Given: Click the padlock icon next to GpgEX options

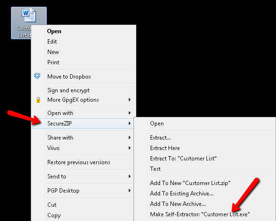Looking at the screenshot, I should pos(38,100).
